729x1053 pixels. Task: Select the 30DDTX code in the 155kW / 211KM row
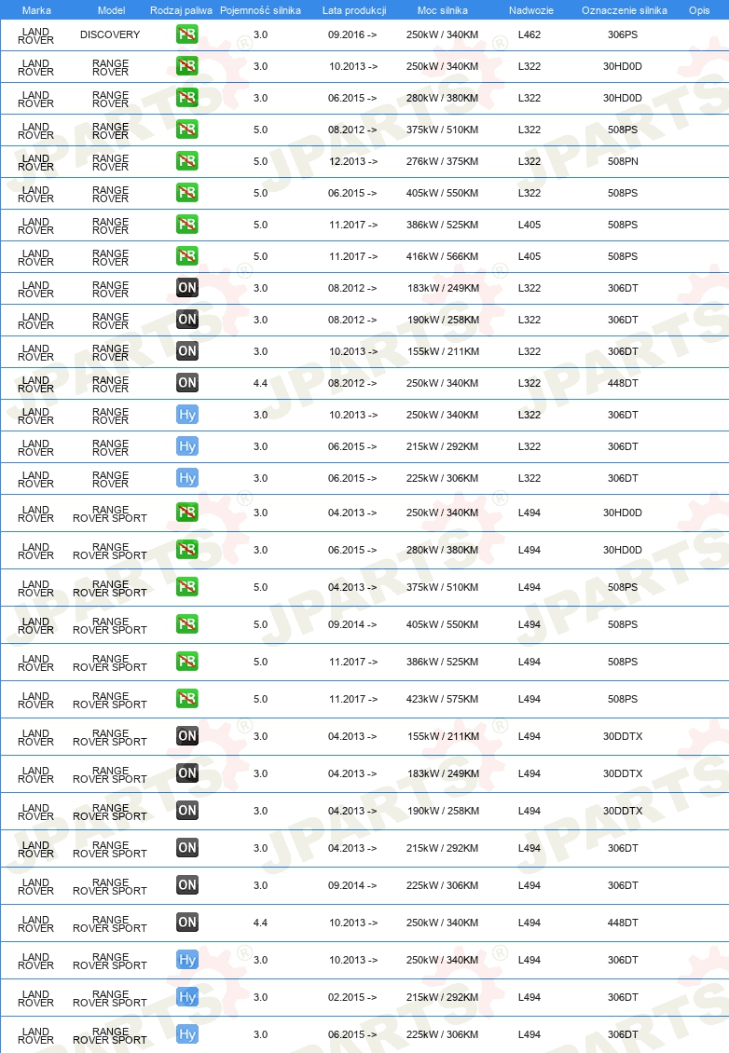coord(623,737)
